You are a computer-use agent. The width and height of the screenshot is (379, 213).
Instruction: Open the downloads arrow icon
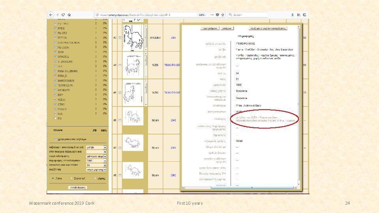click(x=293, y=15)
